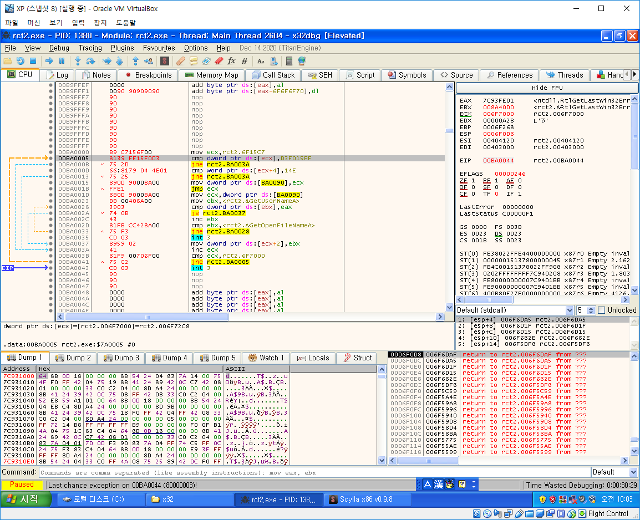Click the Command input field
Screen dimensions: 640x520
tap(314, 472)
